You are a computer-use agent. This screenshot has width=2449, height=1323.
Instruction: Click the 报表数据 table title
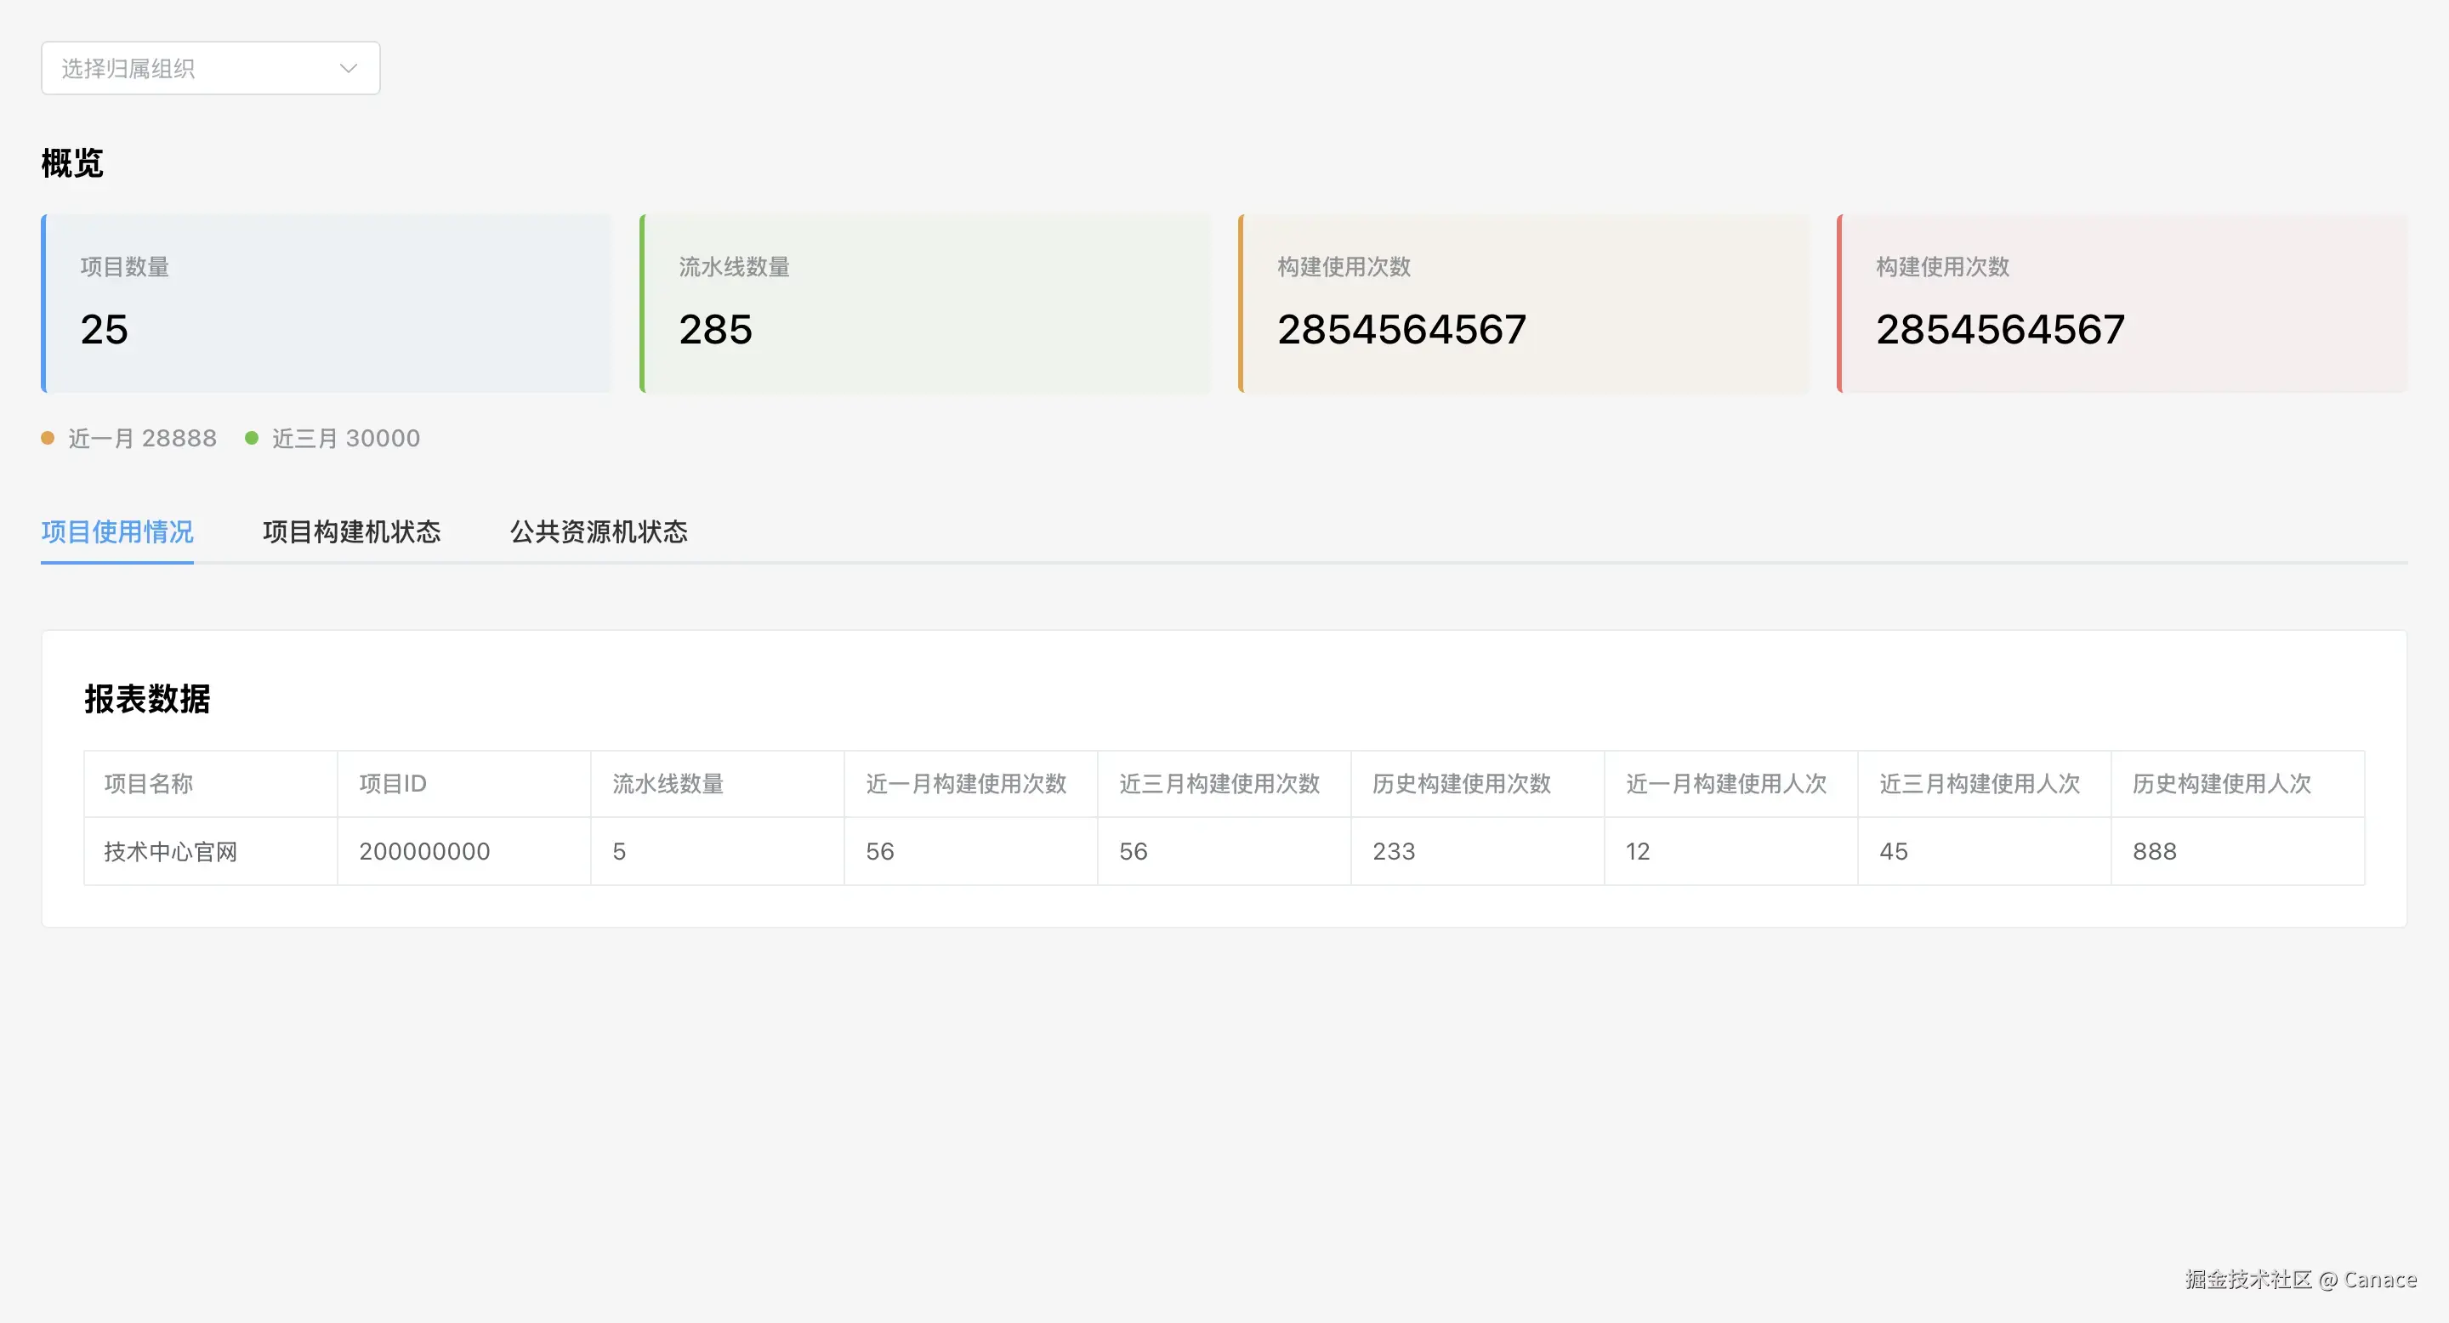(x=148, y=699)
